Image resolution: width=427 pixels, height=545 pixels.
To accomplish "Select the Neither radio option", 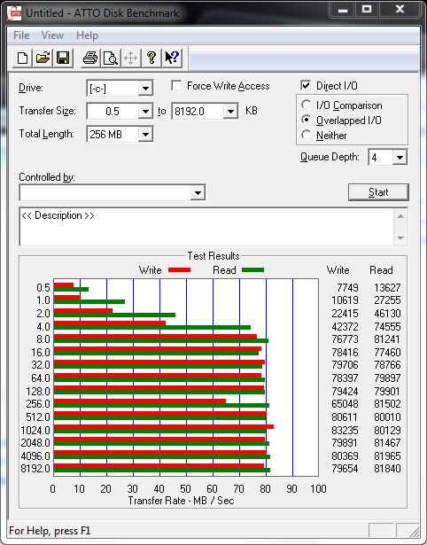I will (x=307, y=135).
